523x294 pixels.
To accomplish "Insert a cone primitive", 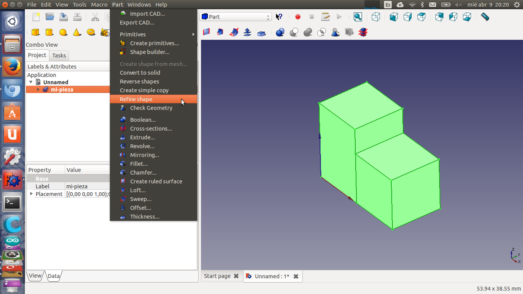I will 77,32.
